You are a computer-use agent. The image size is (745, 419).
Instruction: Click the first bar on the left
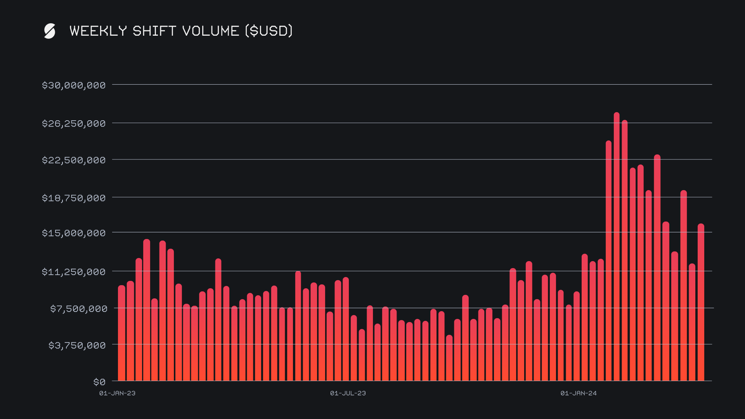pyautogui.click(x=121, y=334)
